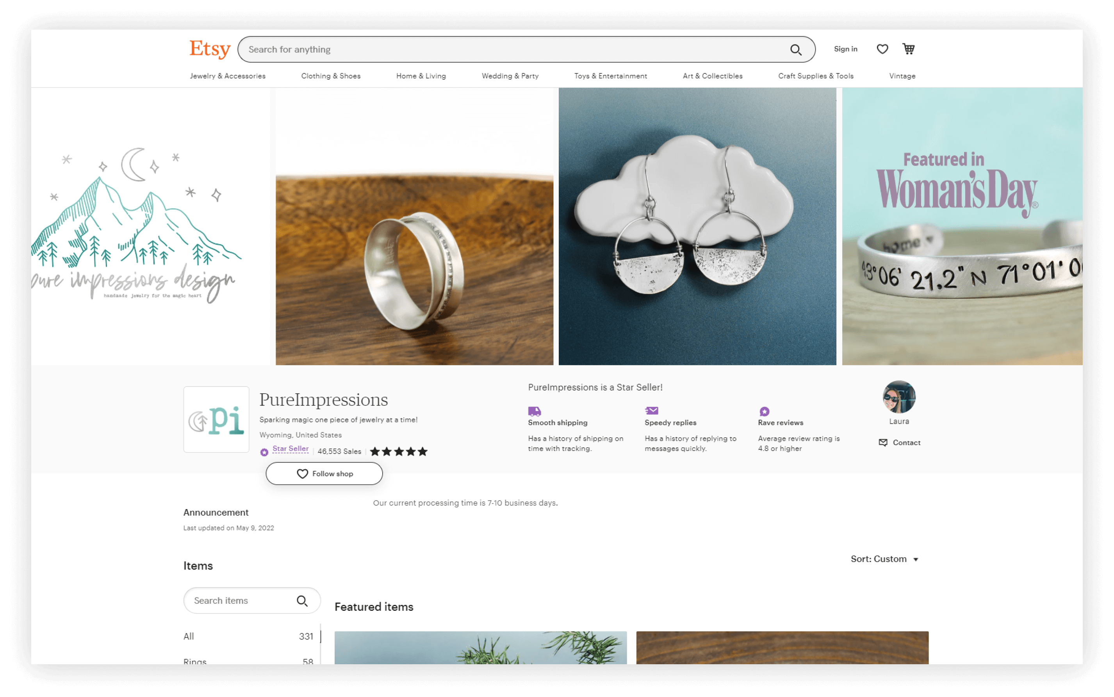Click Sign in
This screenshot has width=1114, height=697.
(x=845, y=49)
